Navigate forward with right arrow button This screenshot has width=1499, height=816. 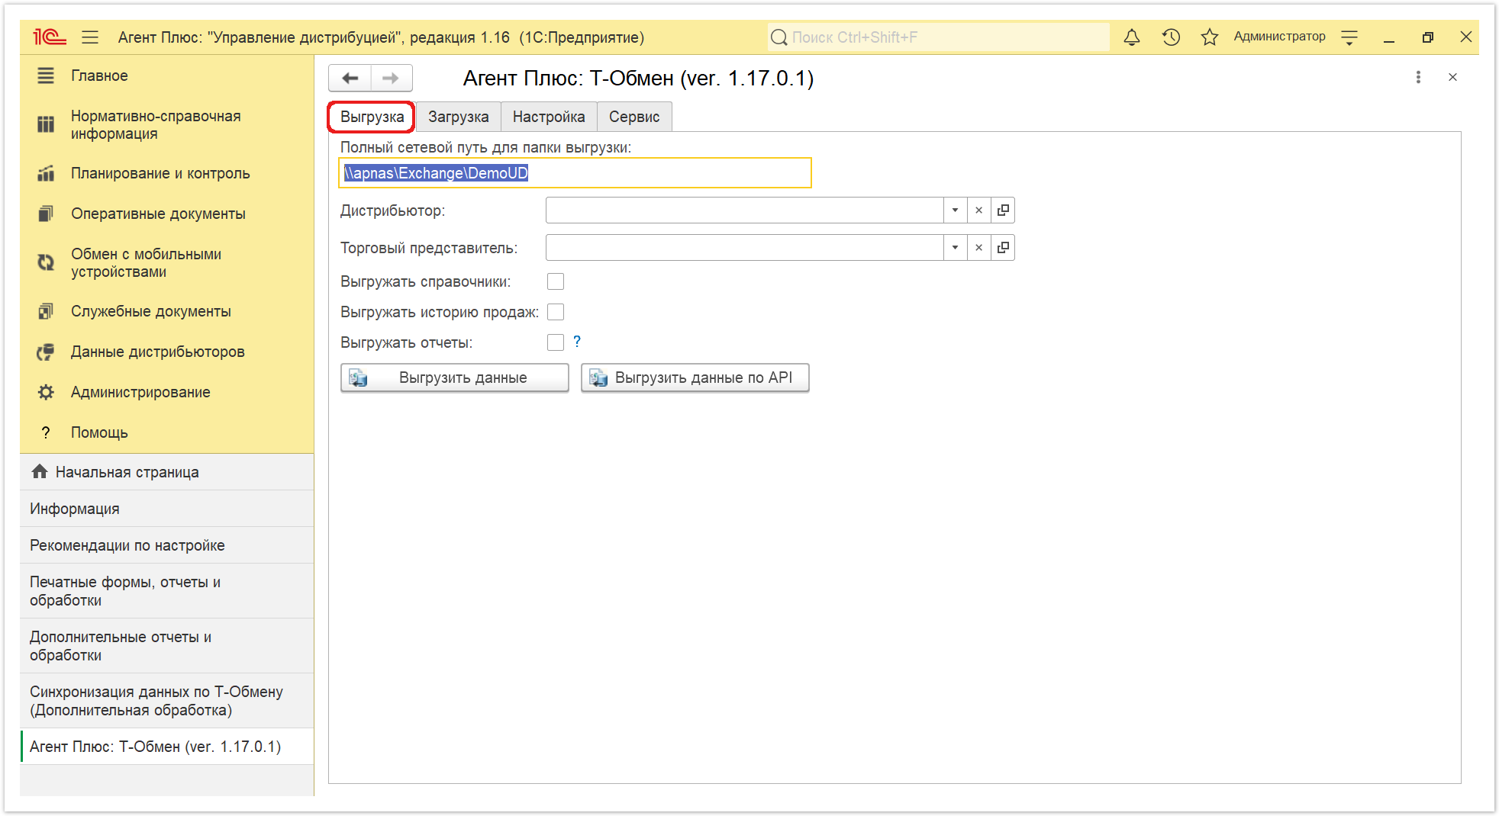point(392,78)
